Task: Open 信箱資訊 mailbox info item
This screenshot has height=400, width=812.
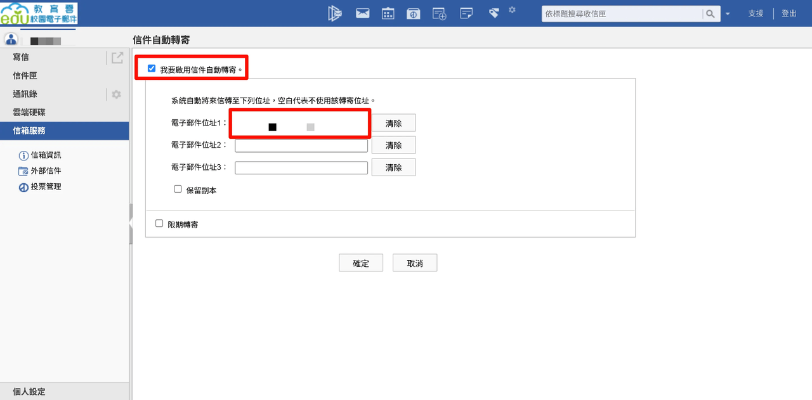Action: [x=46, y=155]
